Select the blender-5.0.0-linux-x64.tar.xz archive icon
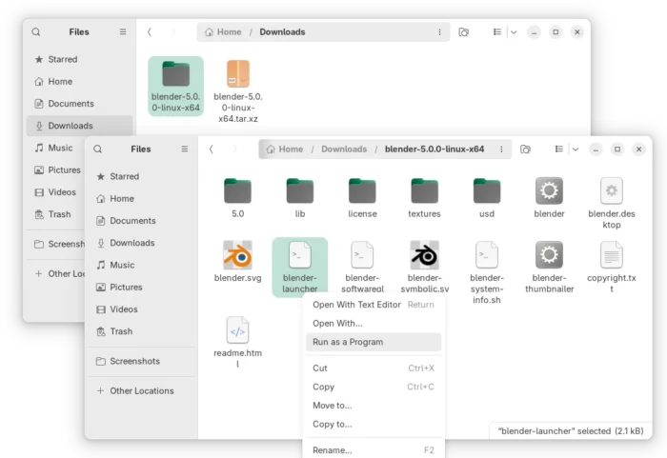The height and width of the screenshot is (458, 667). pos(238,74)
